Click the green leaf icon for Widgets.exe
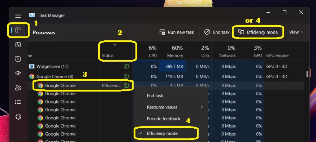This screenshot has width=316, height=142. [x=126, y=66]
